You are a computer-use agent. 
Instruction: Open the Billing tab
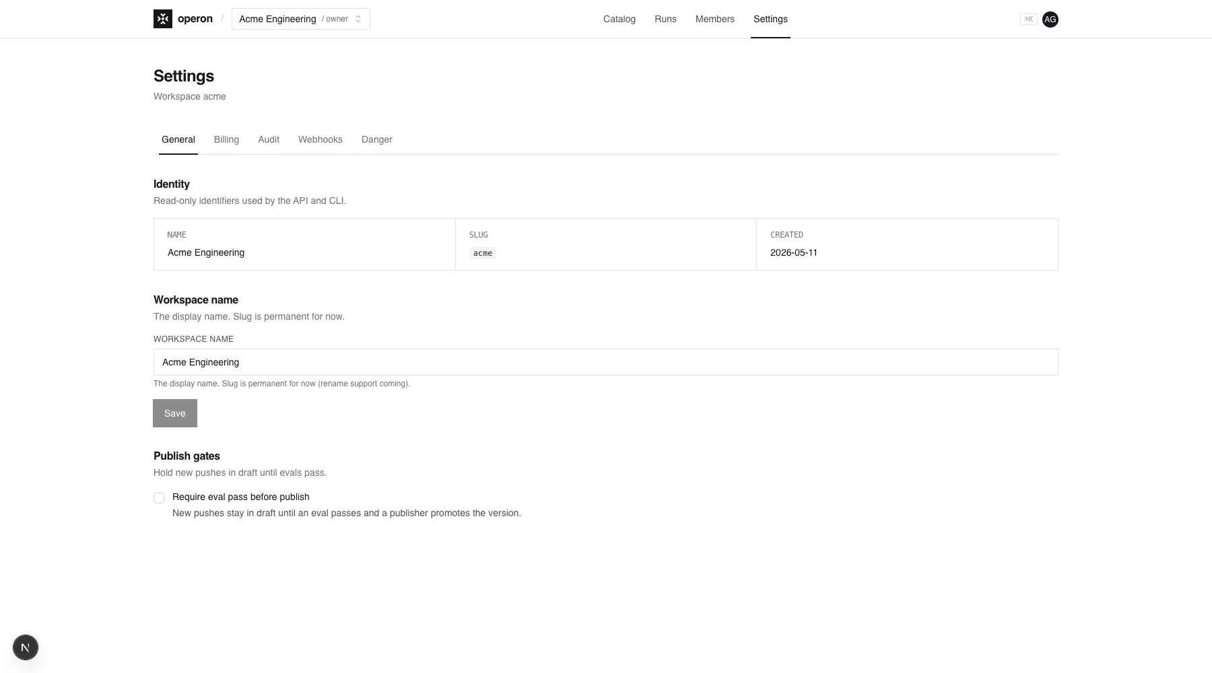226,139
